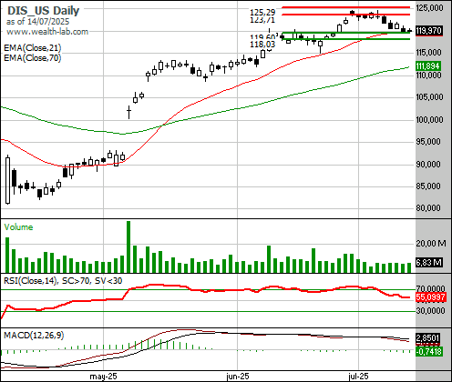
Task: Click the 118,03 support level label
Action: [x=262, y=45]
